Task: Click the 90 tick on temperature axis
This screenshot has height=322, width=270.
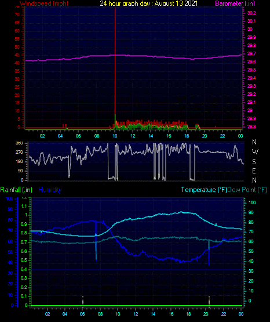Action: 251,212
